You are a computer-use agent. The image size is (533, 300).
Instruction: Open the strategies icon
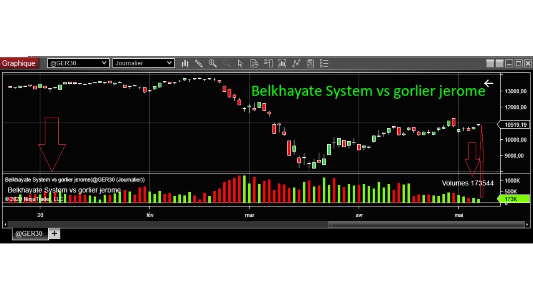(310, 63)
